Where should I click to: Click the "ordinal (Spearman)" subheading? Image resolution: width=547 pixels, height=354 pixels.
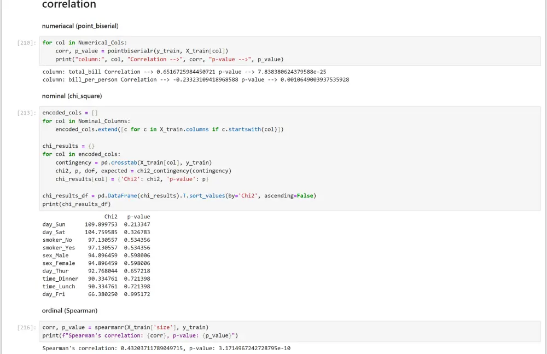point(70,311)
